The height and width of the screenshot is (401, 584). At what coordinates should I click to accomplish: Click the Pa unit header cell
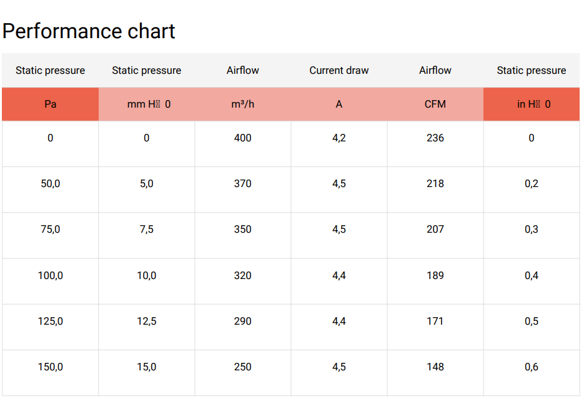pyautogui.click(x=51, y=104)
